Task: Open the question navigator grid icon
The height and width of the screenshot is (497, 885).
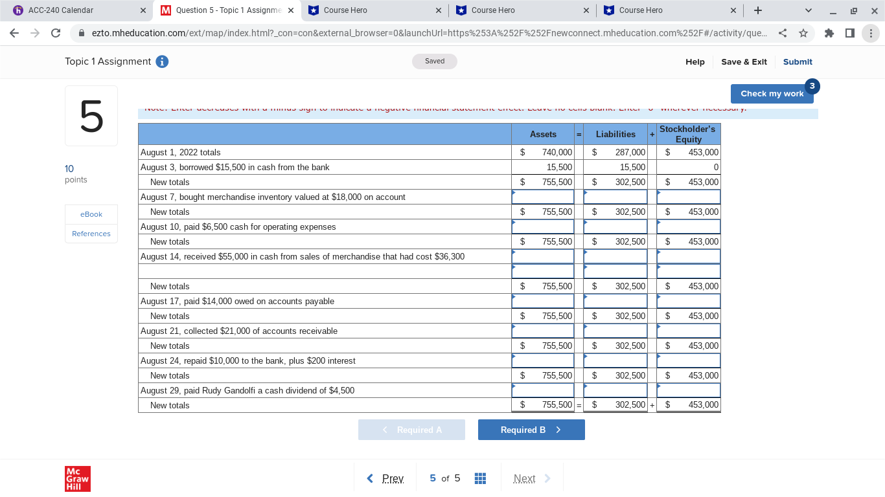Action: pyautogui.click(x=480, y=478)
